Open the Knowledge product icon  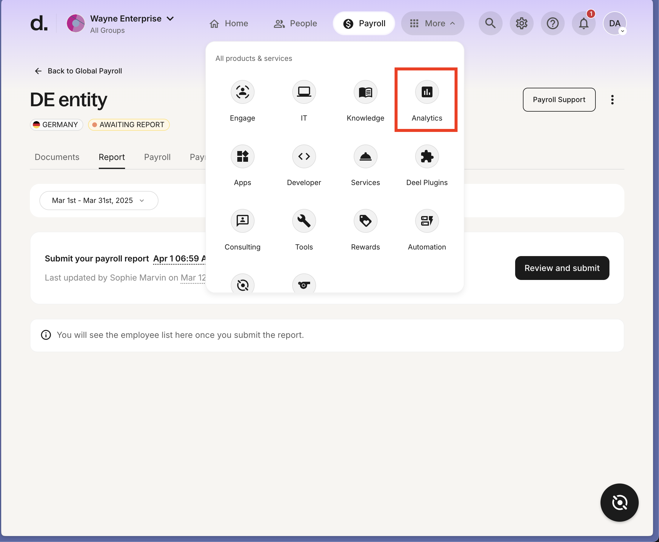pyautogui.click(x=365, y=92)
